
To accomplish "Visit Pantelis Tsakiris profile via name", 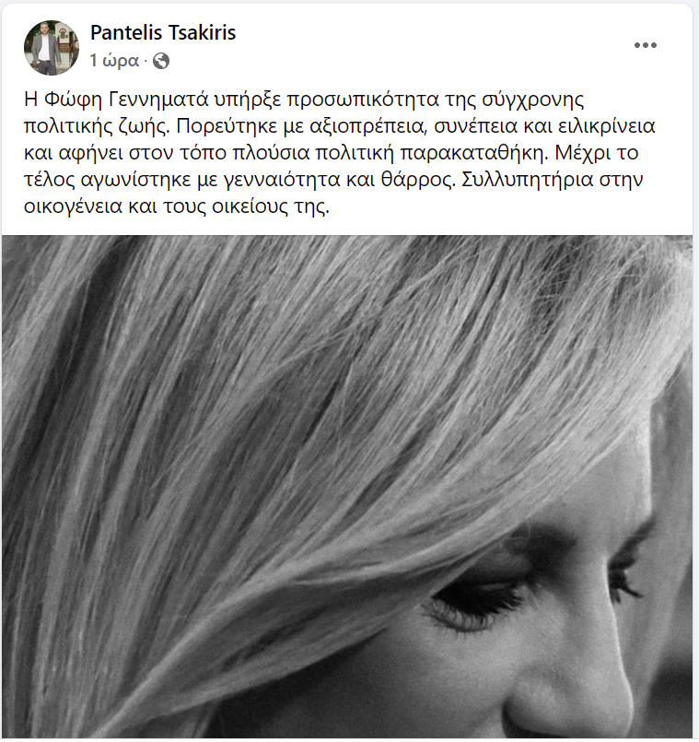I will coord(163,32).
